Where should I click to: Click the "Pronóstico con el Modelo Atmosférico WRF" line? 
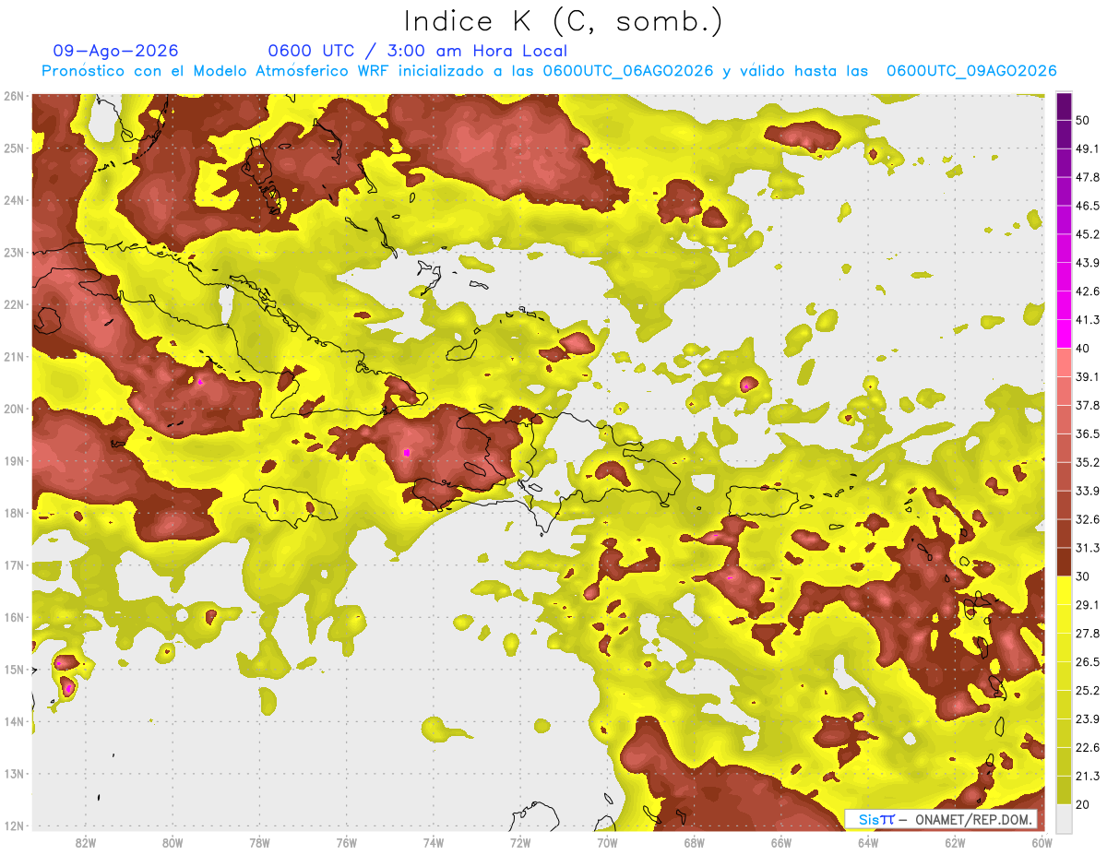click(x=549, y=71)
